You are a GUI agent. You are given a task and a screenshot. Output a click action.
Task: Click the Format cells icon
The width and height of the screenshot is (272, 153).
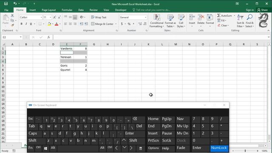pos(210,17)
